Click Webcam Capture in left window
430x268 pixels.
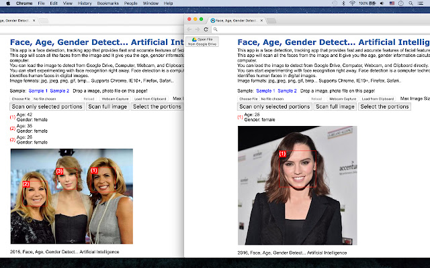115,98
